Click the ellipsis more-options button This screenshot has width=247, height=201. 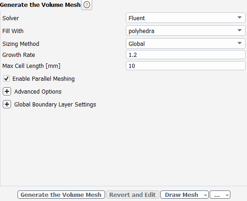(x=217, y=195)
